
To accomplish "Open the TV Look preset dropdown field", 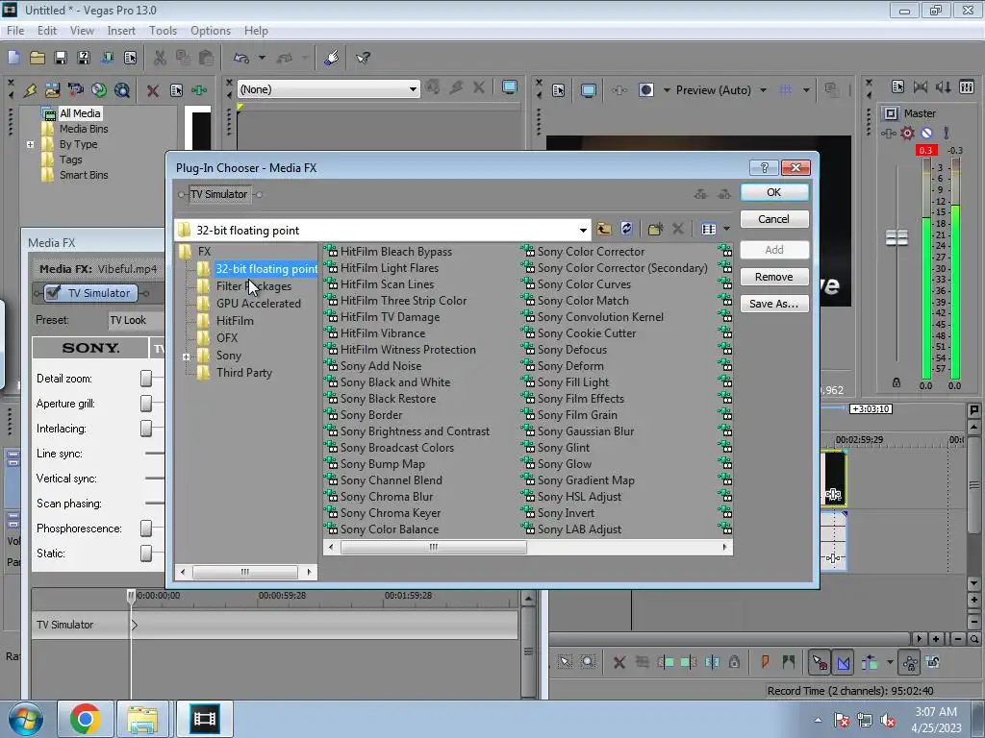I will pyautogui.click(x=136, y=320).
